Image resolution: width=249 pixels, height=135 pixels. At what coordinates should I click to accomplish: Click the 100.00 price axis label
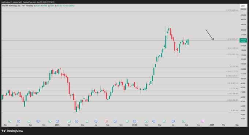click(243, 79)
